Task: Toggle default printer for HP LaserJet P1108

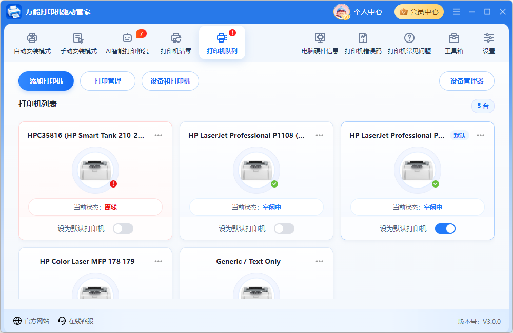Action: tap(284, 228)
